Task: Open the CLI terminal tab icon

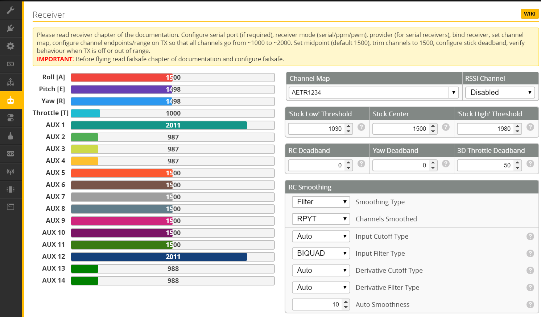Action: click(11, 207)
